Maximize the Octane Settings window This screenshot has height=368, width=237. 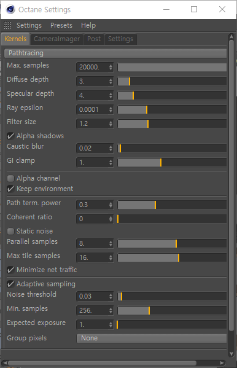pyautogui.click(x=194, y=9)
